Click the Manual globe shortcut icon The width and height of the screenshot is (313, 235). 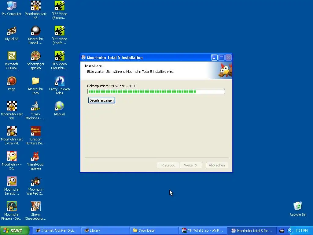click(x=60, y=106)
